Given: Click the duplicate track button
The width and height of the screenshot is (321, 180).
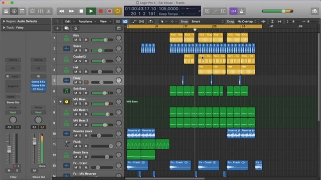Looking at the screenshot, I should pos(67,28).
